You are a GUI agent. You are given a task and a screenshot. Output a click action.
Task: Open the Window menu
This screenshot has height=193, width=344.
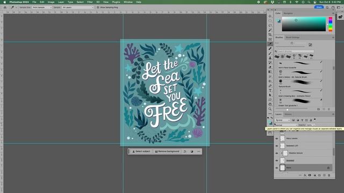(x=128, y=2)
